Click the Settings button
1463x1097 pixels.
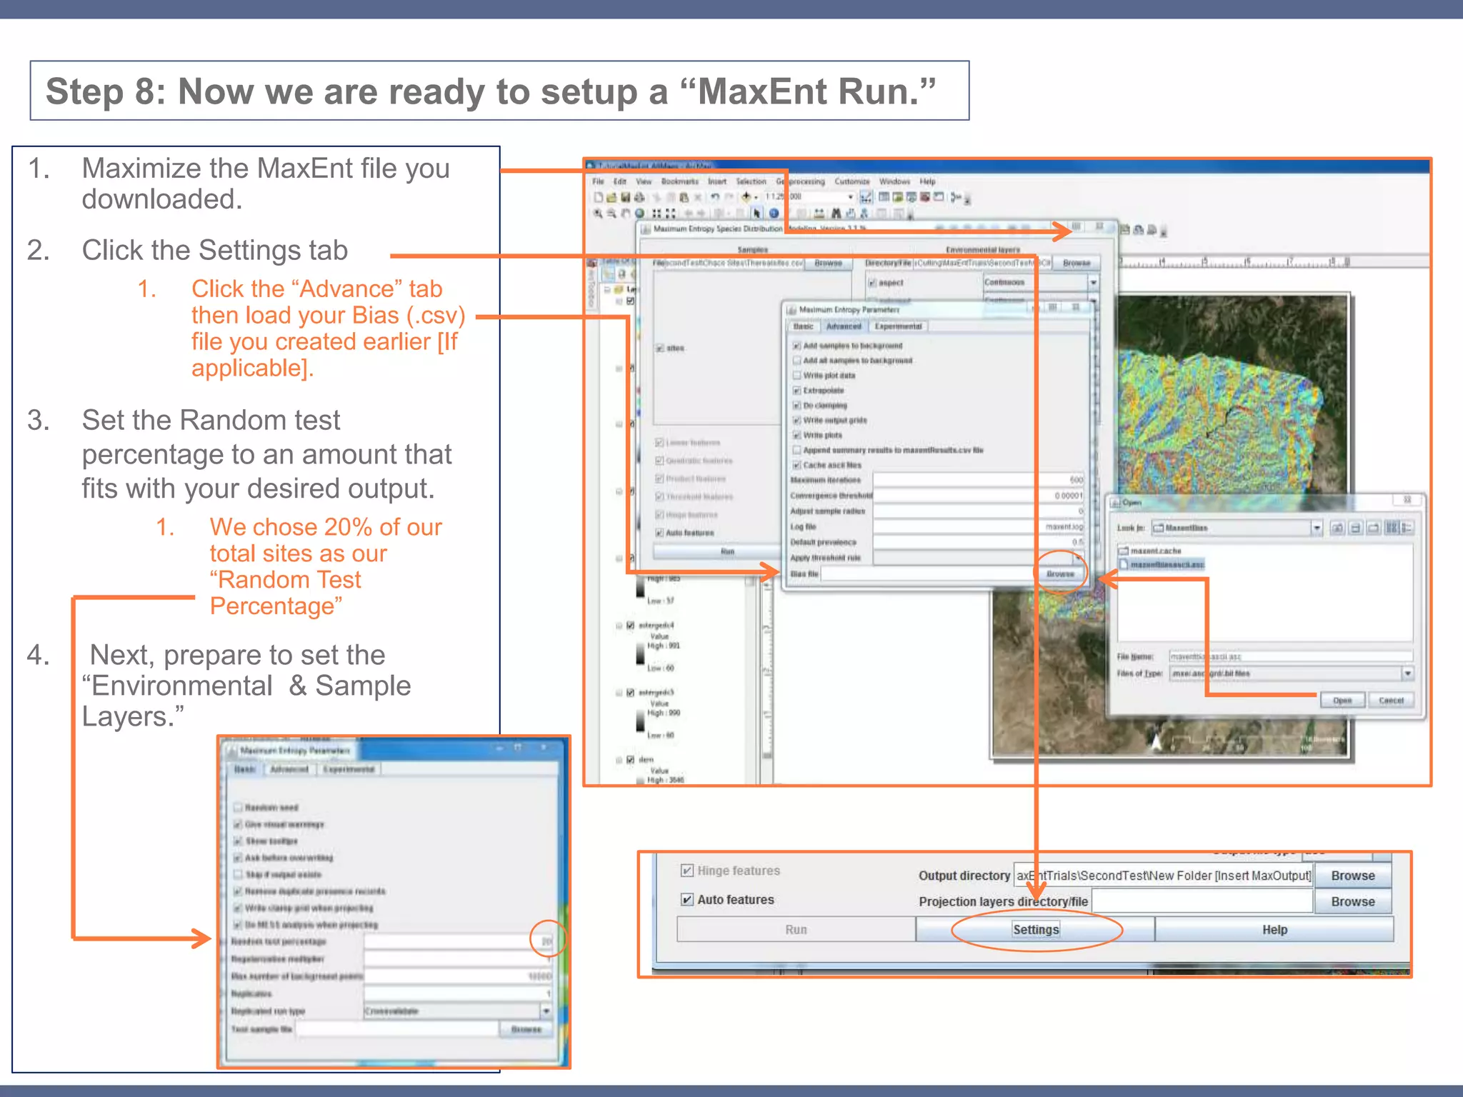pos(1035,929)
